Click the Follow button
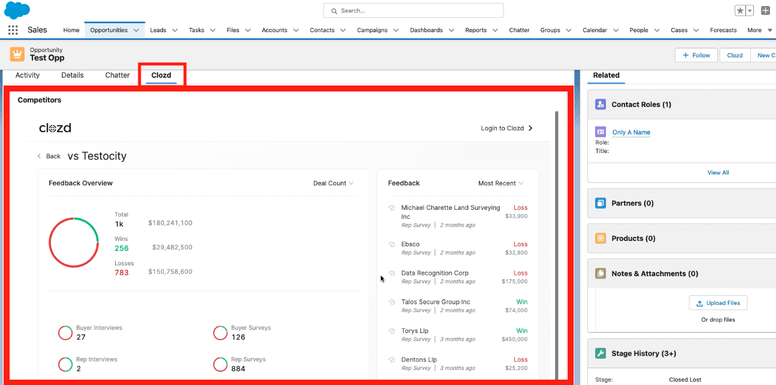The image size is (776, 385). point(697,55)
